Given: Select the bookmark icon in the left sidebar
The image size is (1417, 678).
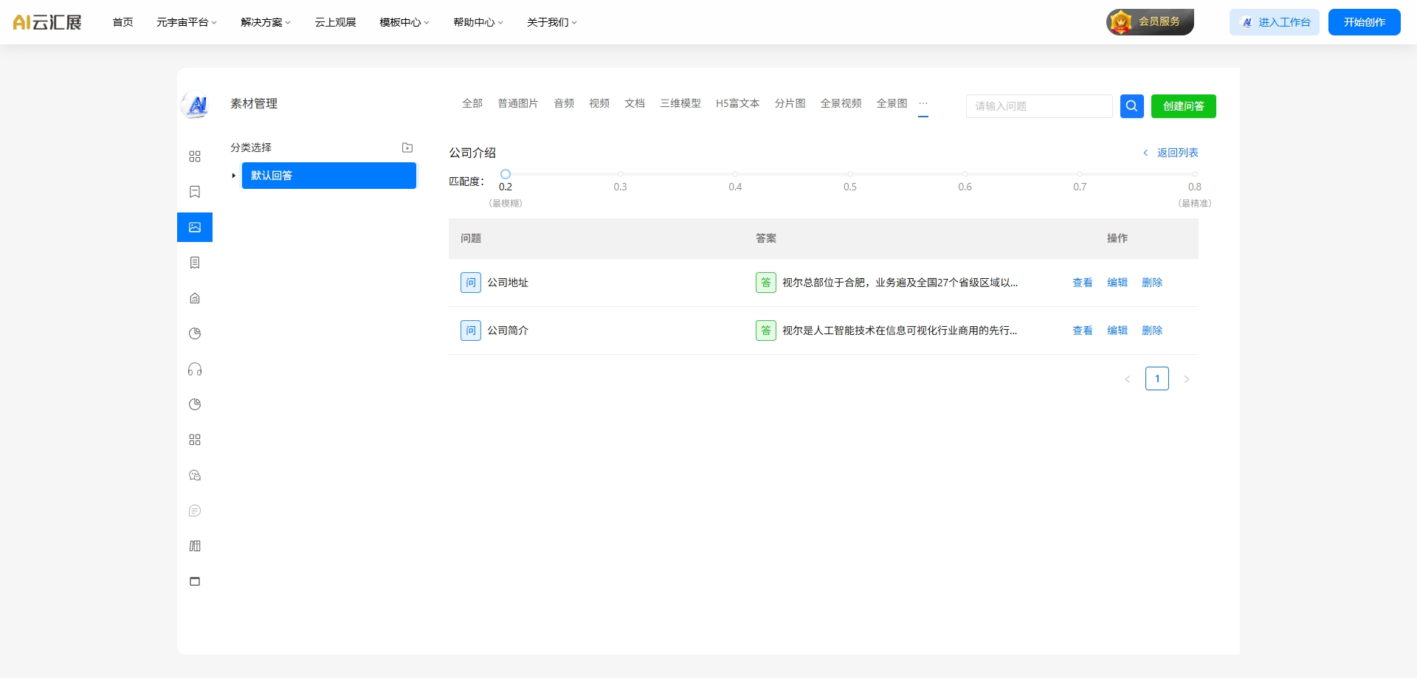Looking at the screenshot, I should [x=194, y=192].
